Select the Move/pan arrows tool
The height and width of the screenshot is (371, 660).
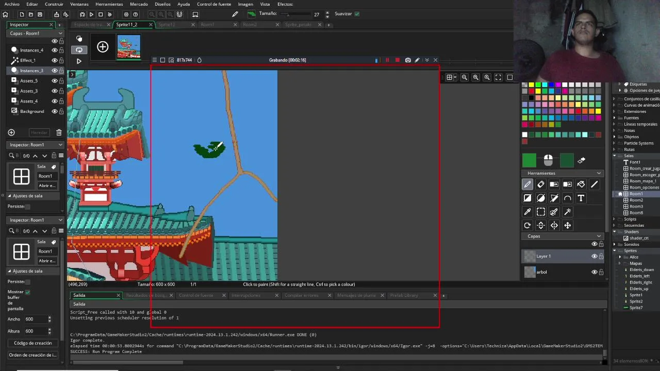(x=568, y=225)
